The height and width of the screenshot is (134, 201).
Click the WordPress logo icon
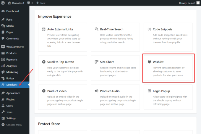point(3,3)
